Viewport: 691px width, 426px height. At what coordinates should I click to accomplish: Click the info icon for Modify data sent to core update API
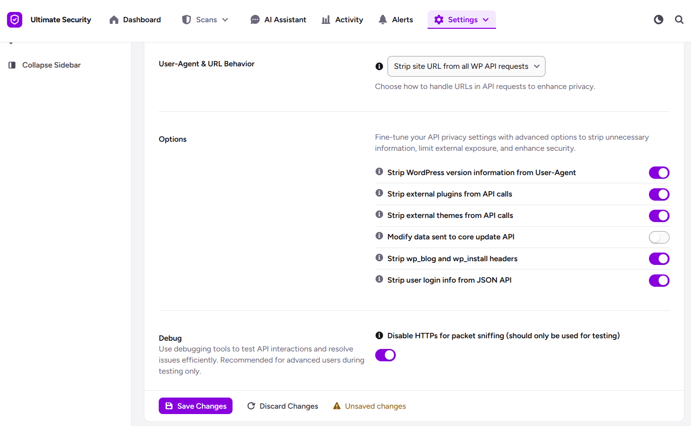coord(379,236)
